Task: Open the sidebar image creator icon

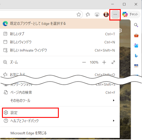Action: pyautogui.click(x=136, y=45)
